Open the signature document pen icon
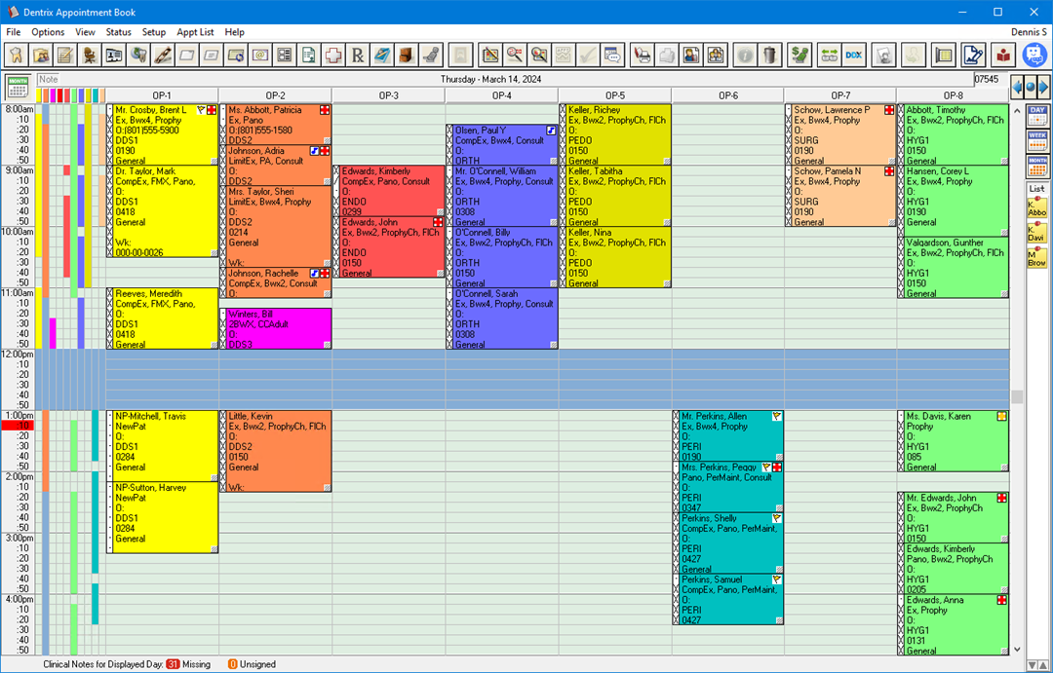Screen dimensions: 1053x673 tap(971, 55)
